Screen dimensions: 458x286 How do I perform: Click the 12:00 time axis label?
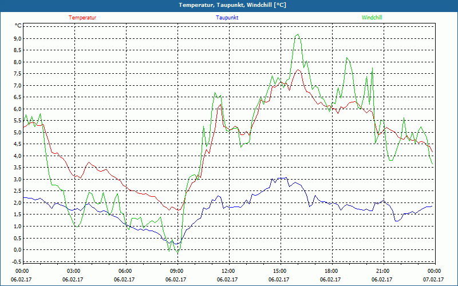coord(230,271)
